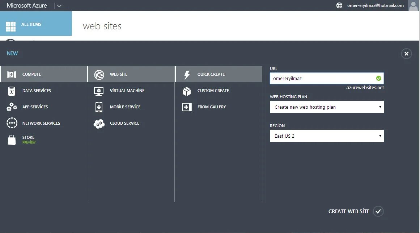Select the Data Services menu item
Screen dimensions: 420x233
tap(44, 91)
